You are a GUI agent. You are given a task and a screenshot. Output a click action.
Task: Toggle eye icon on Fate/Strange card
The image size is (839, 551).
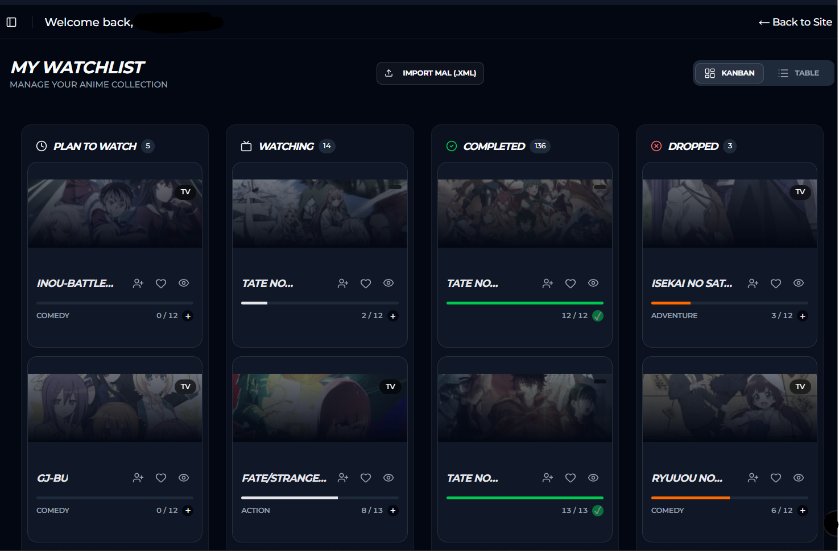tap(388, 478)
